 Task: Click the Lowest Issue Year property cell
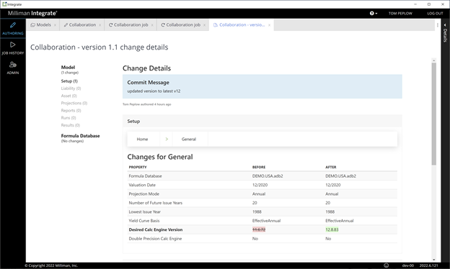pyautogui.click(x=145, y=211)
